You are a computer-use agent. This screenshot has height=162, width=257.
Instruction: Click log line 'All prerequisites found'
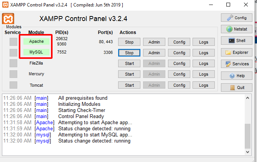83,98
